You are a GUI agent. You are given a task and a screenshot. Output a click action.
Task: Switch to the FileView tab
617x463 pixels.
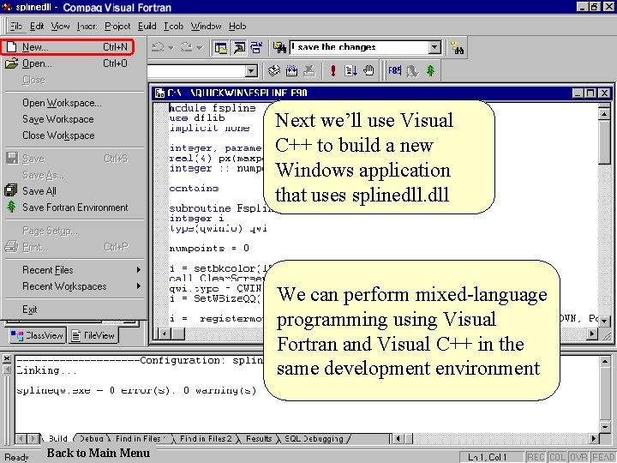coord(93,335)
